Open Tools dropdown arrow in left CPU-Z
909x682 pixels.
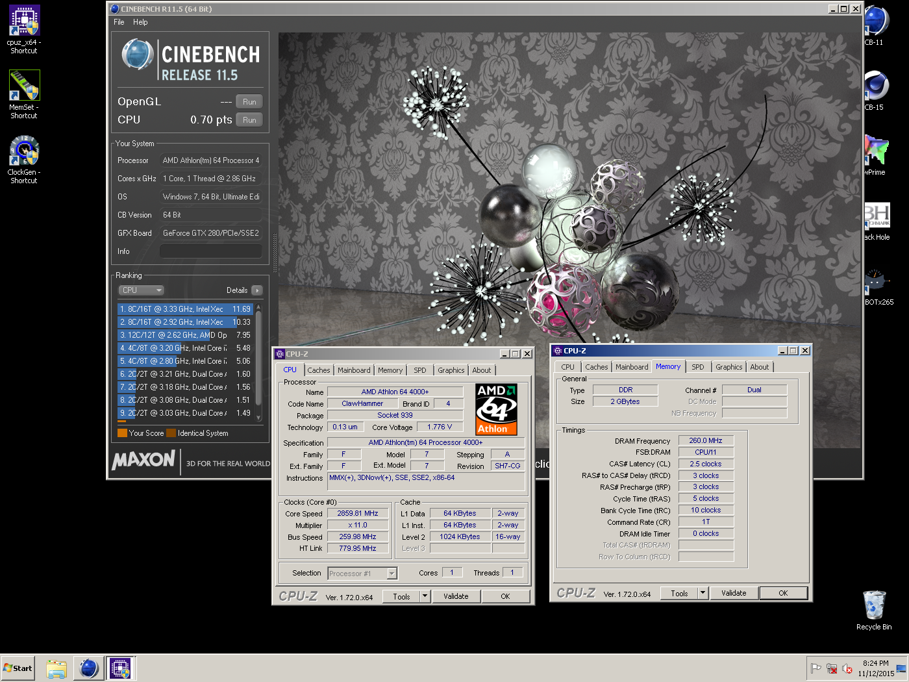tap(425, 596)
